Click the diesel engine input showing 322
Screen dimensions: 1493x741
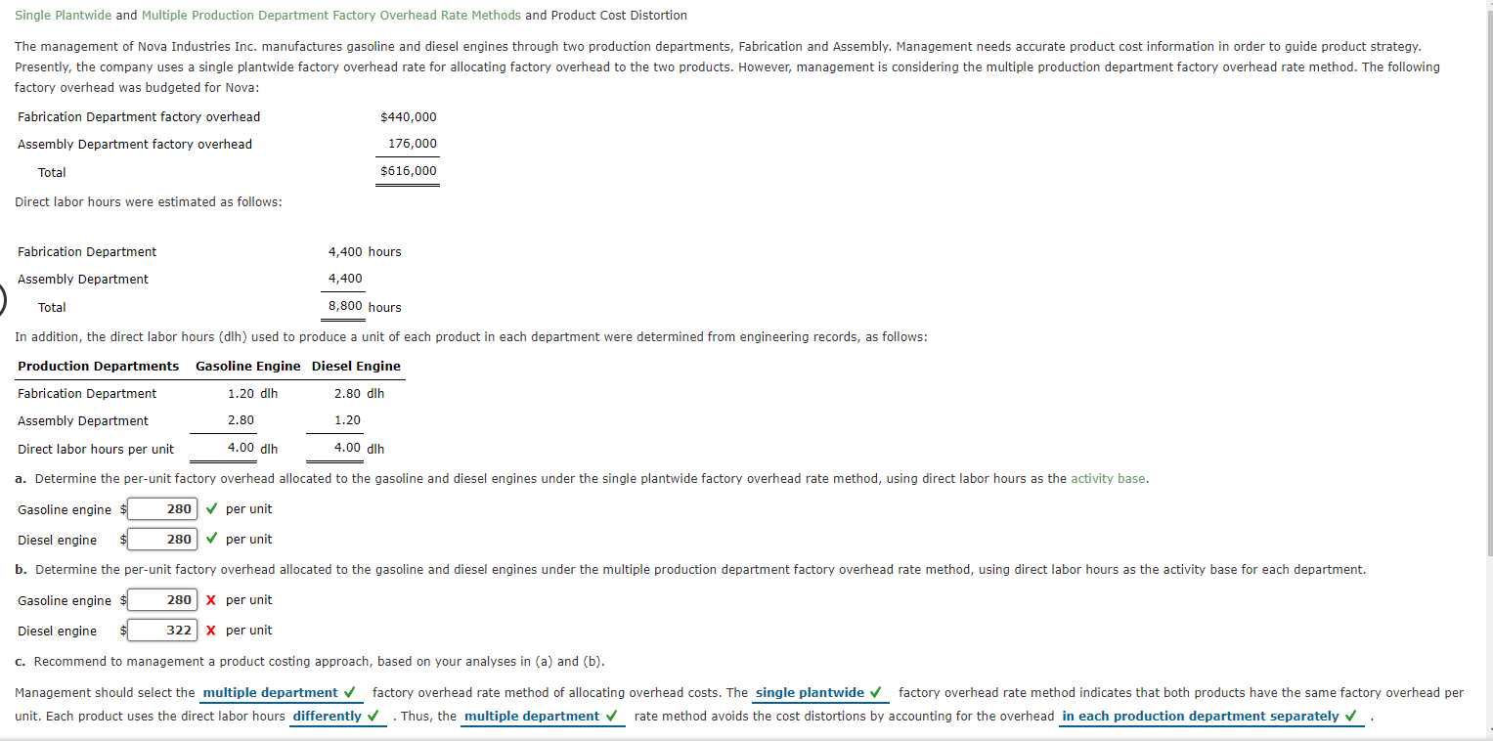162,630
